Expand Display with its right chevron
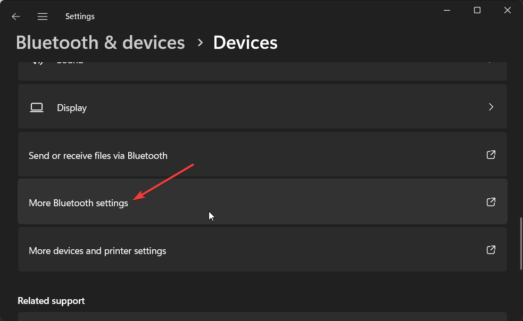The height and width of the screenshot is (321, 523). point(491,107)
